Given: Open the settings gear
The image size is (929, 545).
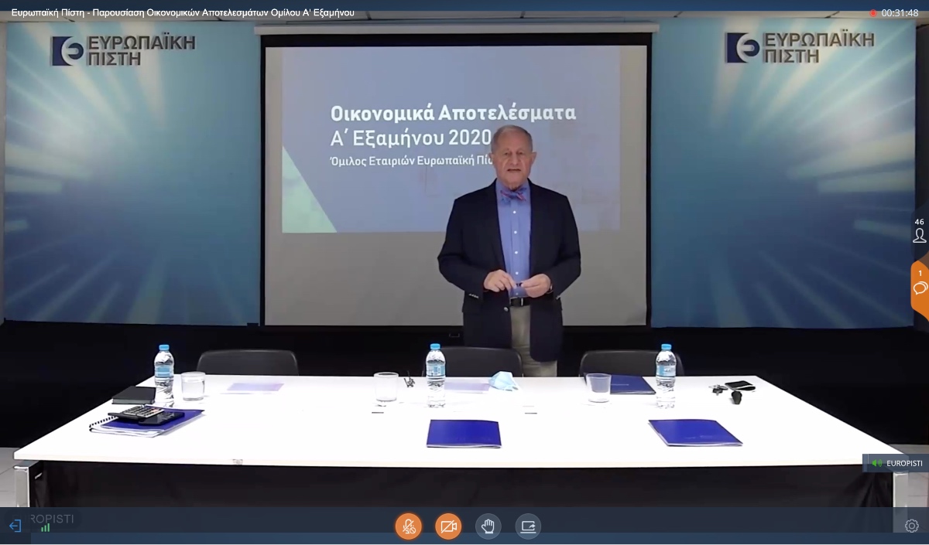Looking at the screenshot, I should click(x=911, y=524).
